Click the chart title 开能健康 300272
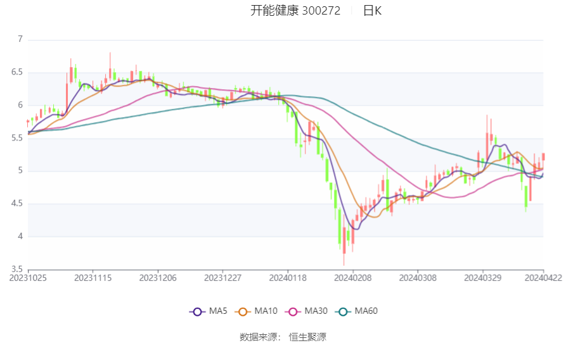Viewport: 566px width, 343px height. click(295, 11)
